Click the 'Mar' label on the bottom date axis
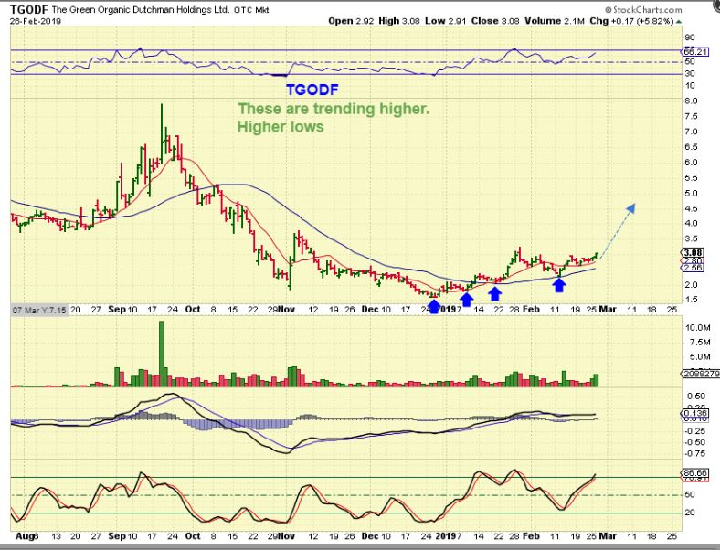Screen dimensions: 720x550 (608, 536)
